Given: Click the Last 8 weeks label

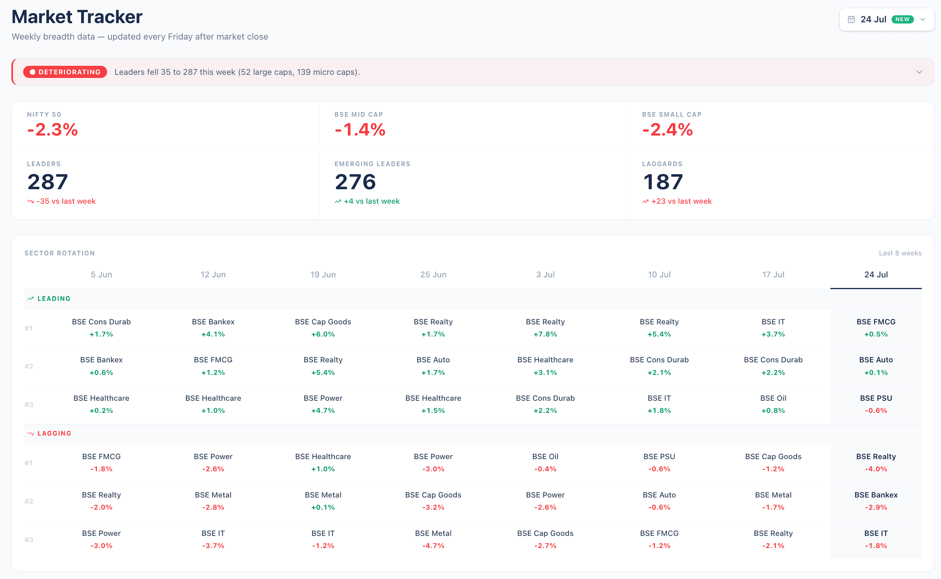Looking at the screenshot, I should pyautogui.click(x=900, y=253).
